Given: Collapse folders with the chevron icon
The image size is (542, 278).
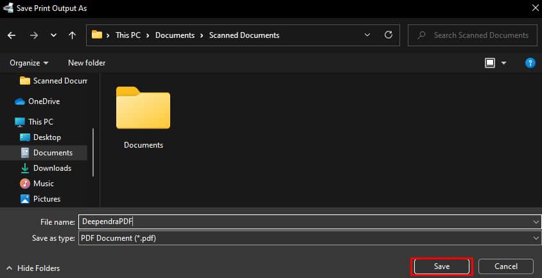Looking at the screenshot, I should coord(10,268).
